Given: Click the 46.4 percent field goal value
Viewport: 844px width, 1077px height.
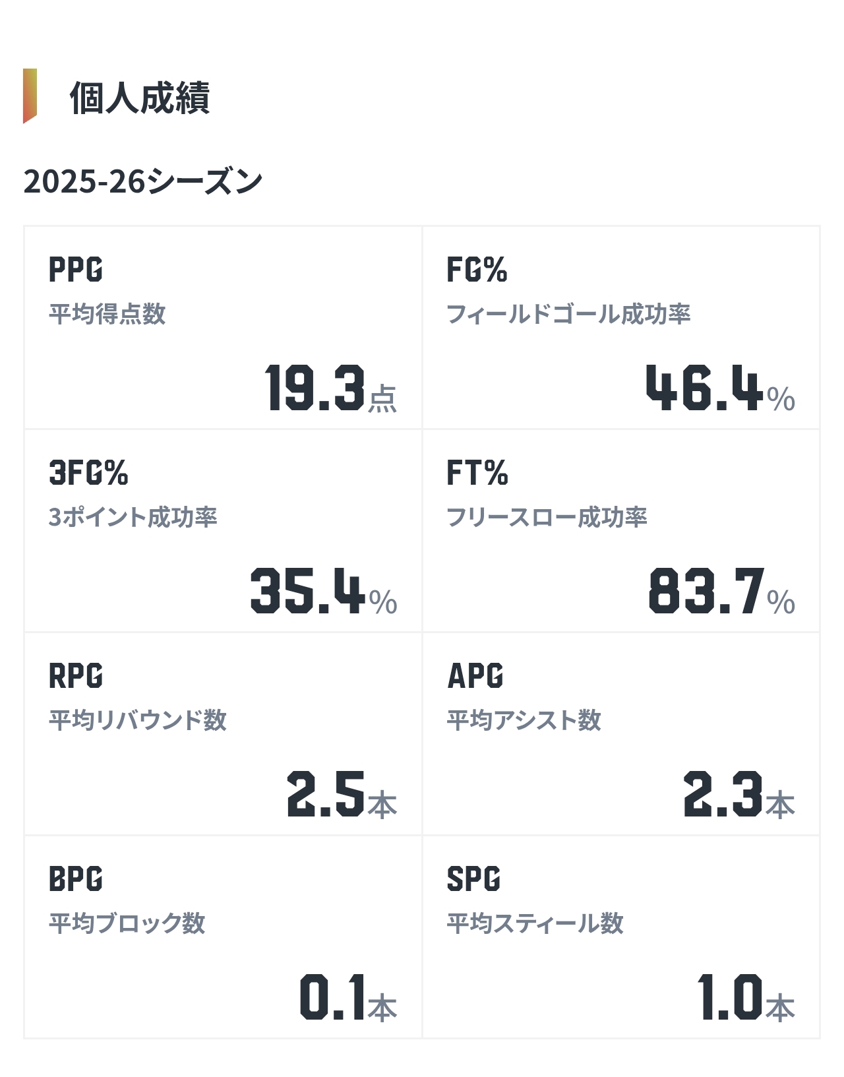Looking at the screenshot, I should [x=704, y=388].
